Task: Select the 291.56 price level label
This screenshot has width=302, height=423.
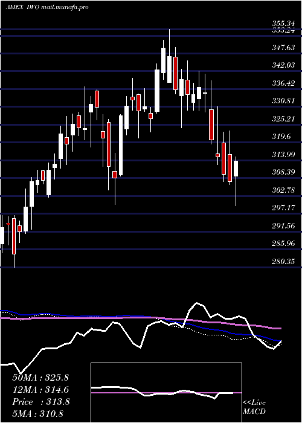Action: click(283, 225)
